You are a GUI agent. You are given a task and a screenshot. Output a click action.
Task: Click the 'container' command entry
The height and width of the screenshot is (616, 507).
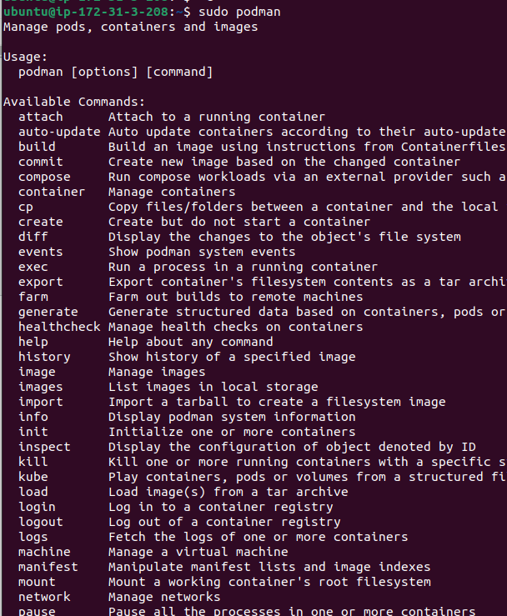coord(52,192)
